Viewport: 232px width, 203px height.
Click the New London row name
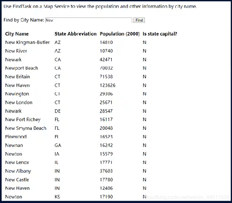[19, 102]
